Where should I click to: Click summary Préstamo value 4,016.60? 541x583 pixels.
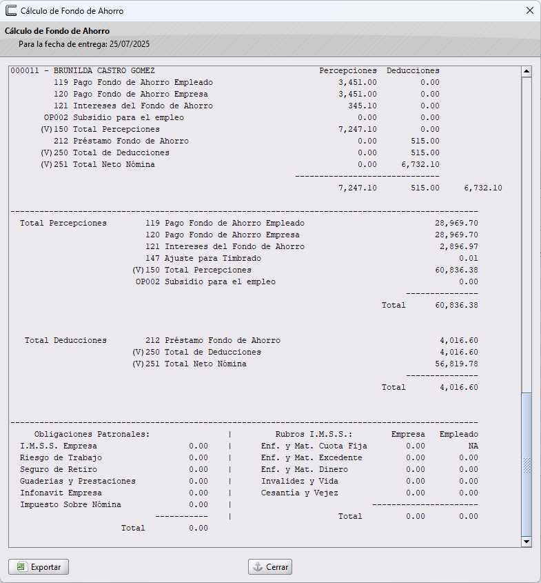[x=459, y=340]
